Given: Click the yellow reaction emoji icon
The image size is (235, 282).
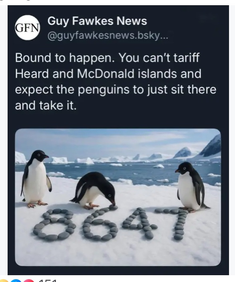Looking at the screenshot, I should pos(4,281).
